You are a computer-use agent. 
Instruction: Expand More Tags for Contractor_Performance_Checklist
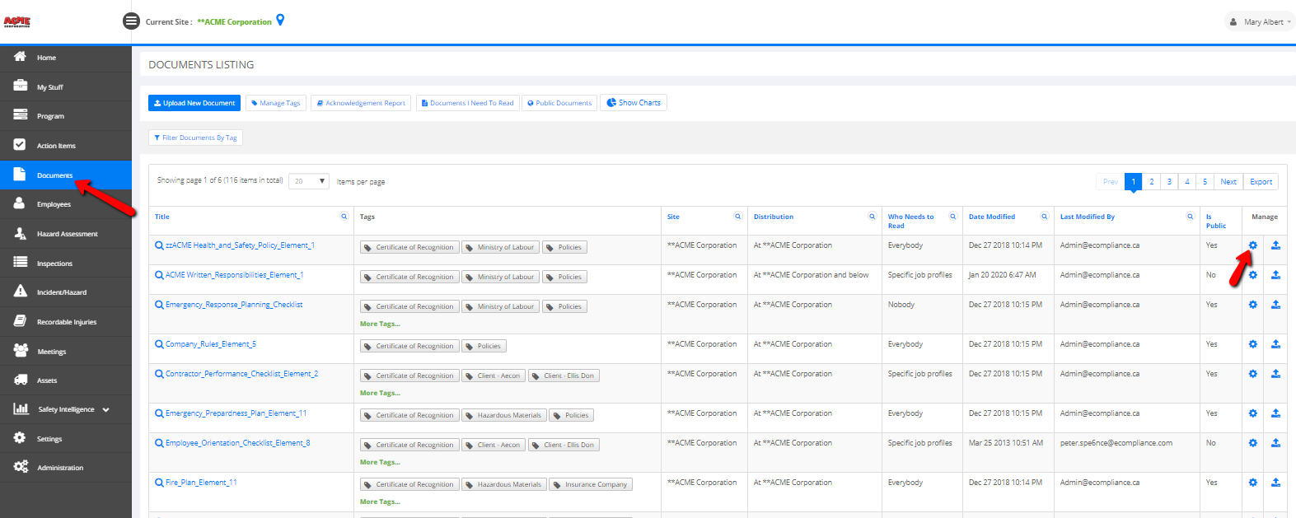(380, 393)
